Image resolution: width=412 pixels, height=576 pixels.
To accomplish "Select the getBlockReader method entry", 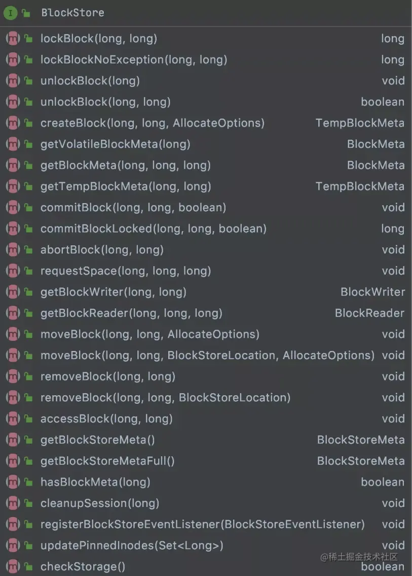I will (131, 313).
